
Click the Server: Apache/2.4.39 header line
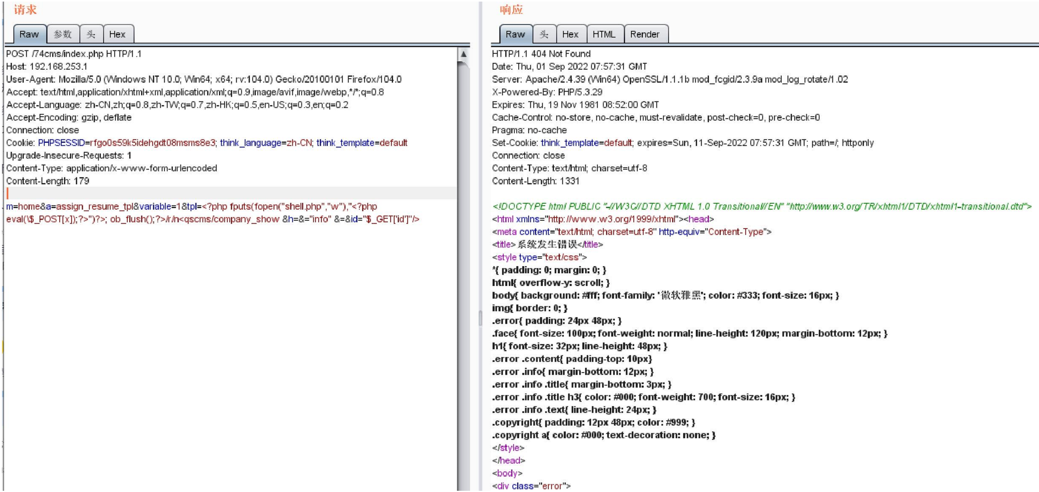pyautogui.click(x=670, y=79)
